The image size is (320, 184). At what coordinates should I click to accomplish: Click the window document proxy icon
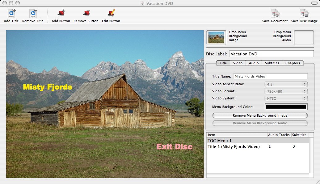142,3
